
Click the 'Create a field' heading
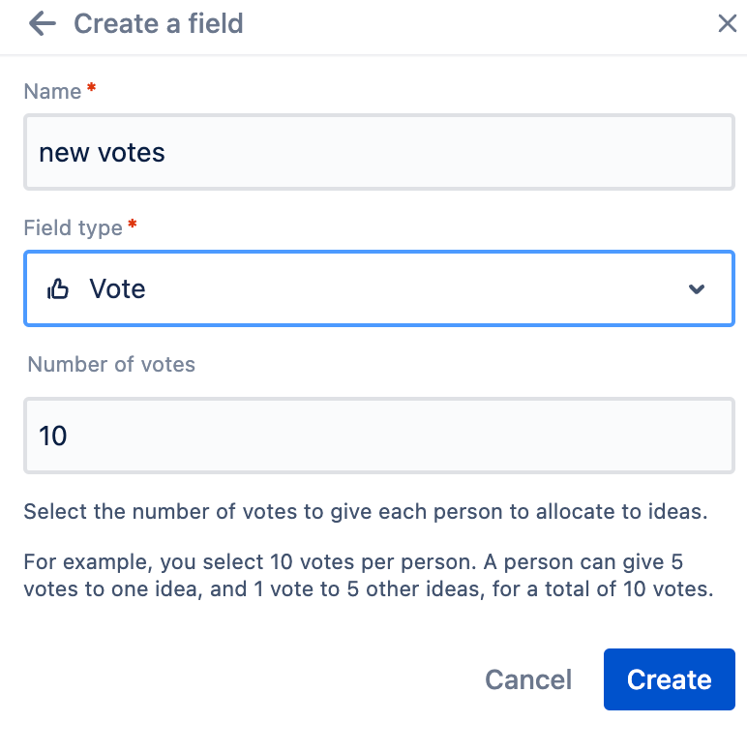(159, 23)
